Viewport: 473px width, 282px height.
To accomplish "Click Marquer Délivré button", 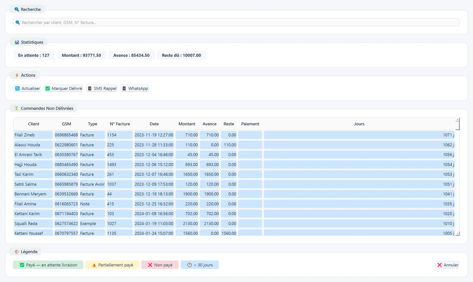I will click(x=64, y=88).
